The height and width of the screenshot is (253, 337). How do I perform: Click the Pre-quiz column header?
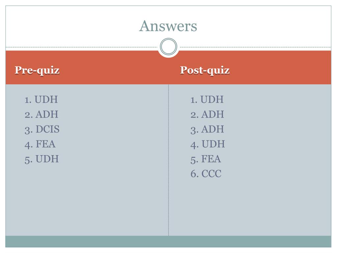[37, 70]
